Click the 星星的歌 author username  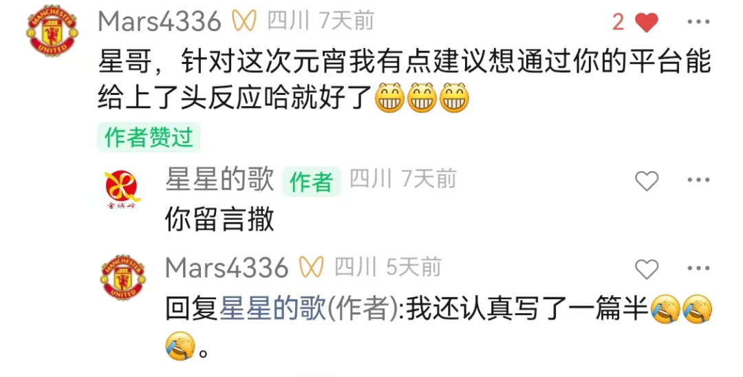(x=220, y=180)
